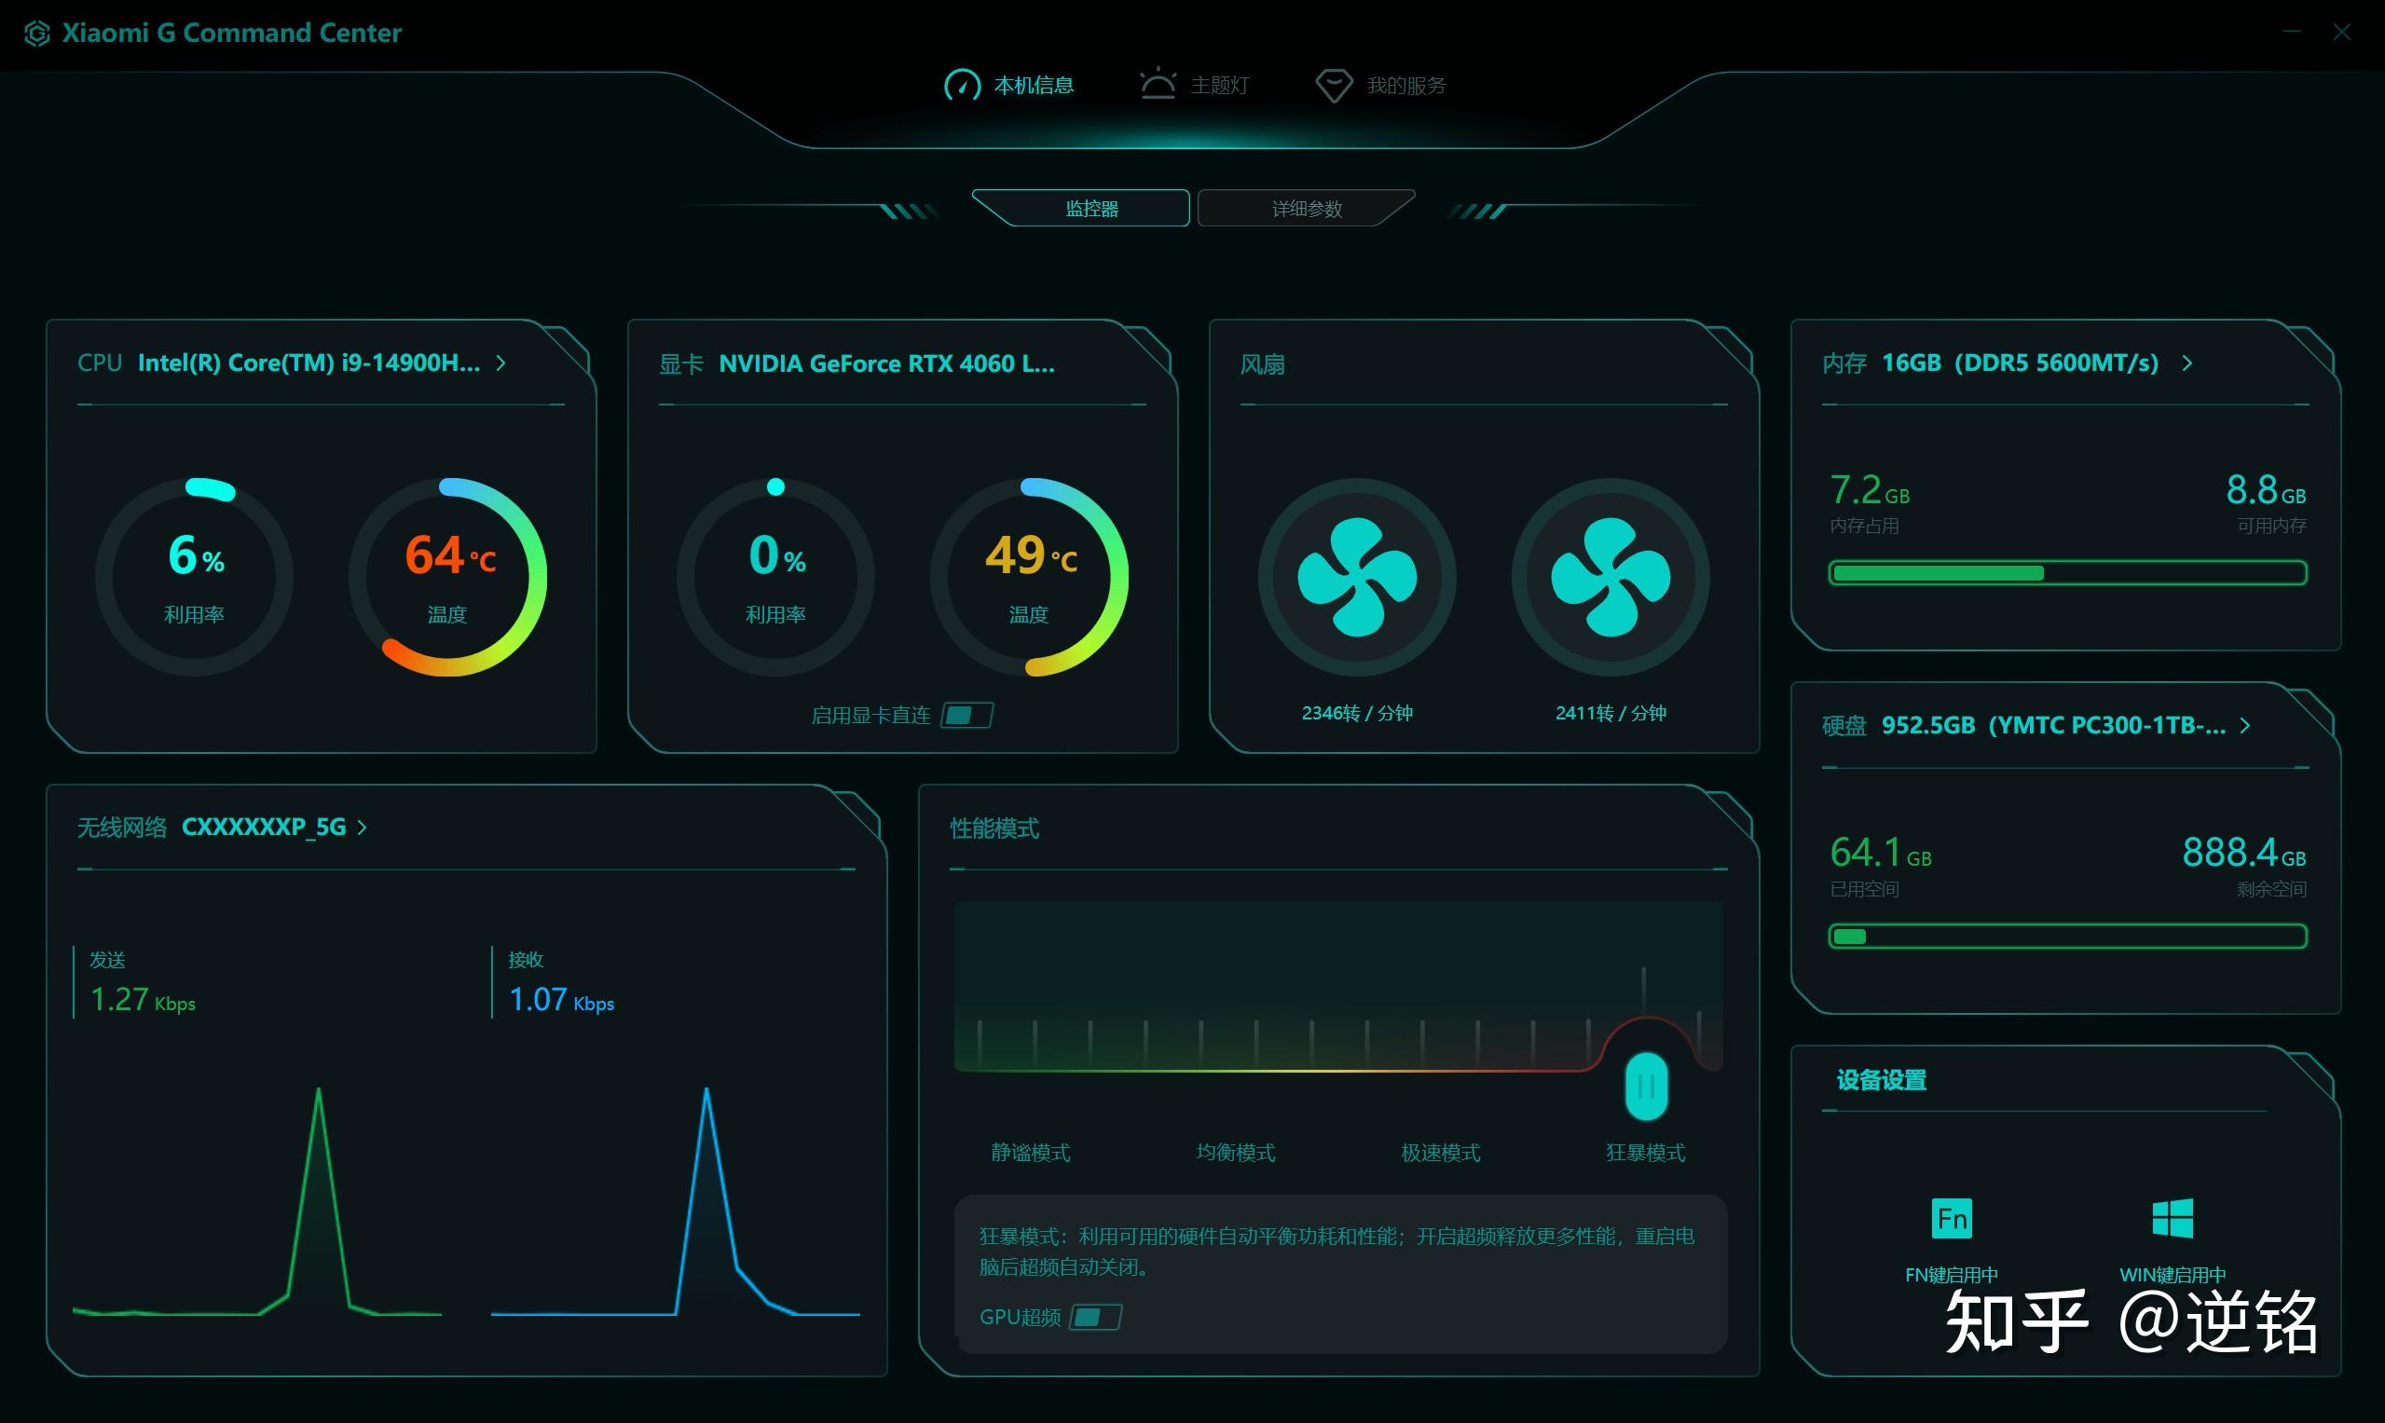Click the 1.27 Kbps 发送 value
Screen dimensions: 2385x1423
tap(143, 999)
